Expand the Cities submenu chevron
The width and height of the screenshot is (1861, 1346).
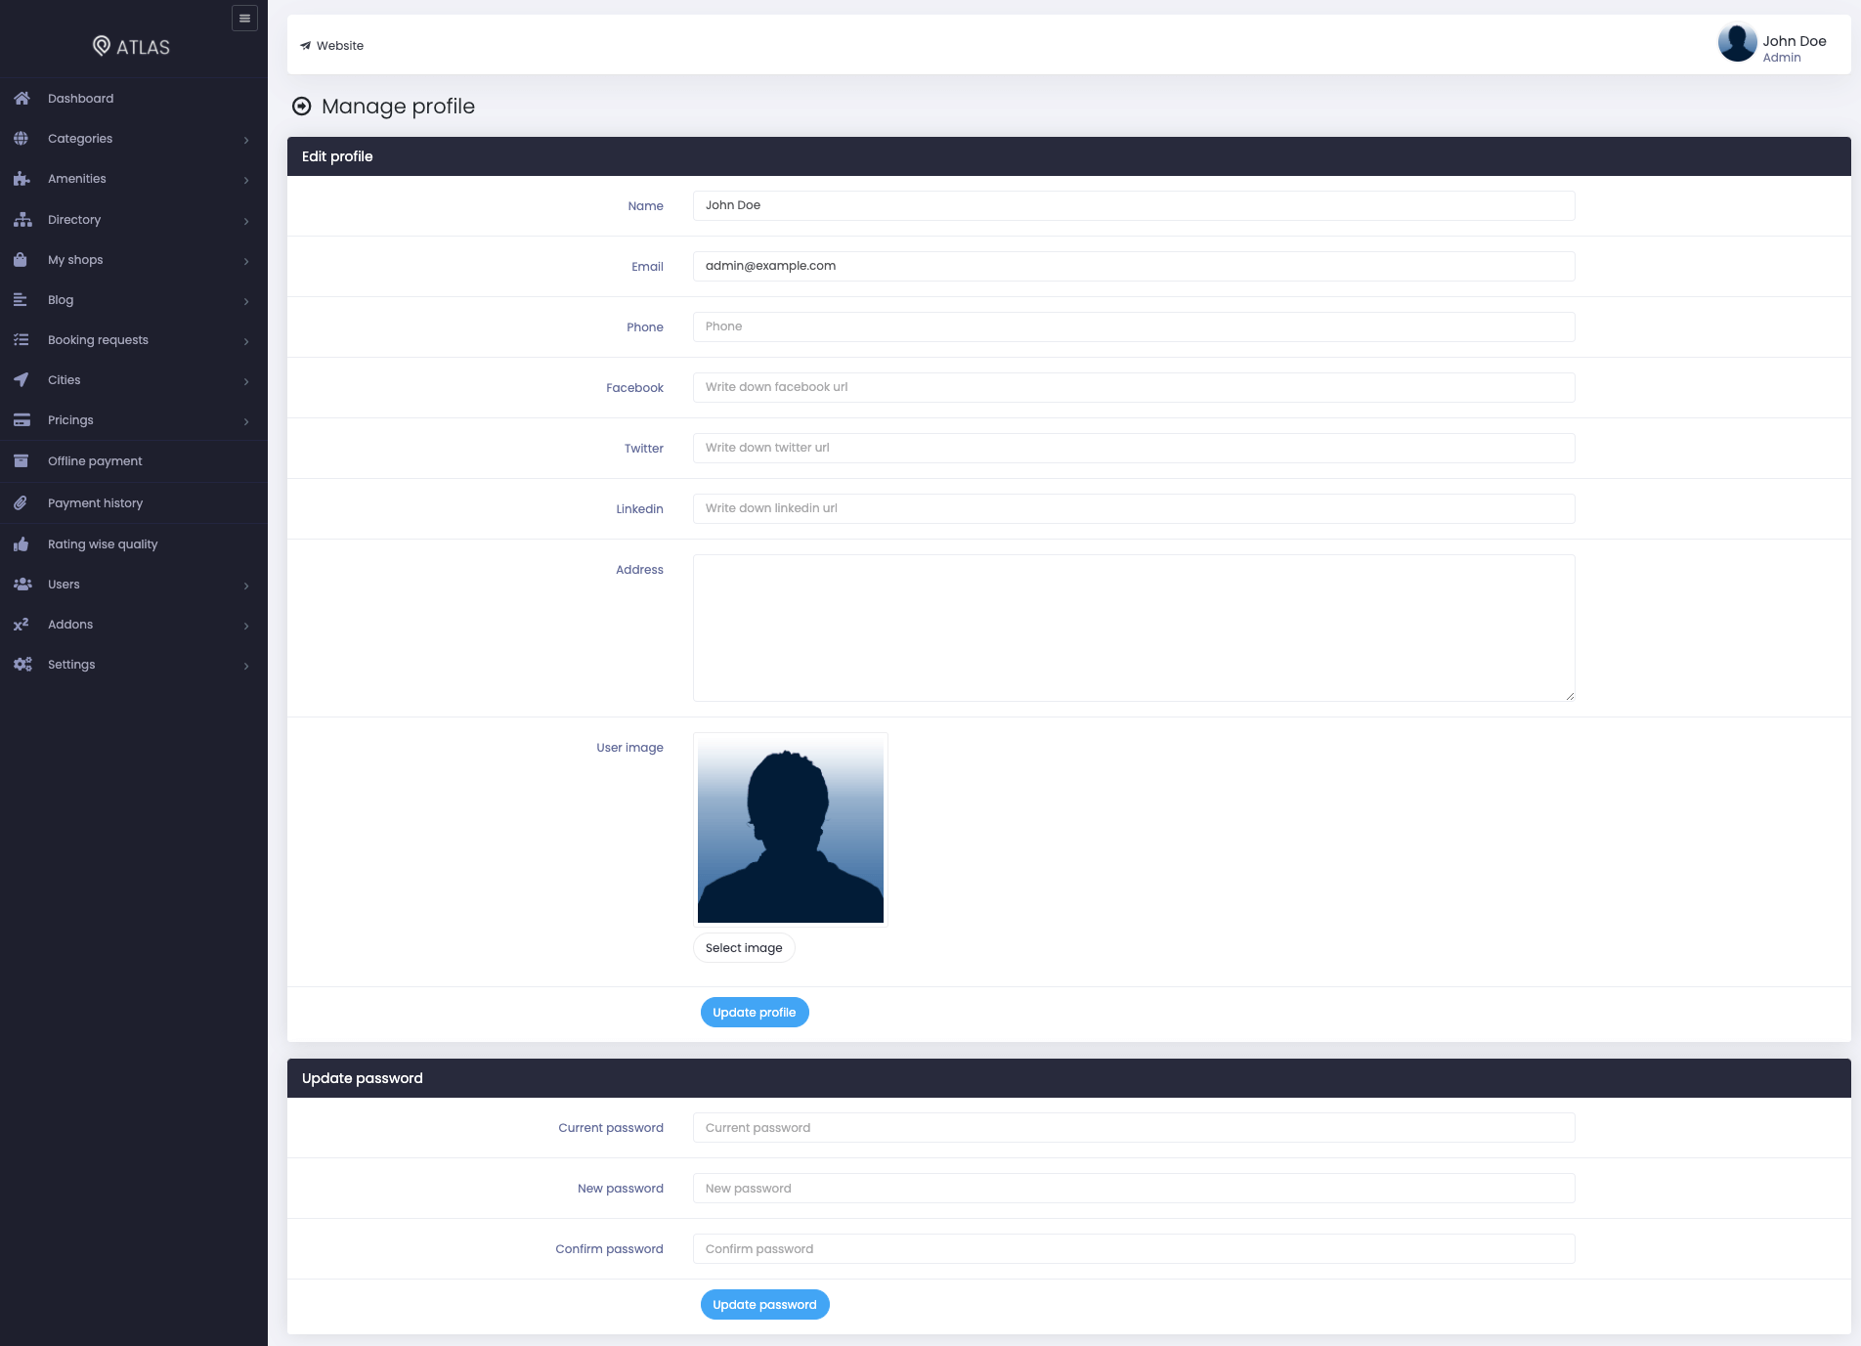(x=246, y=381)
